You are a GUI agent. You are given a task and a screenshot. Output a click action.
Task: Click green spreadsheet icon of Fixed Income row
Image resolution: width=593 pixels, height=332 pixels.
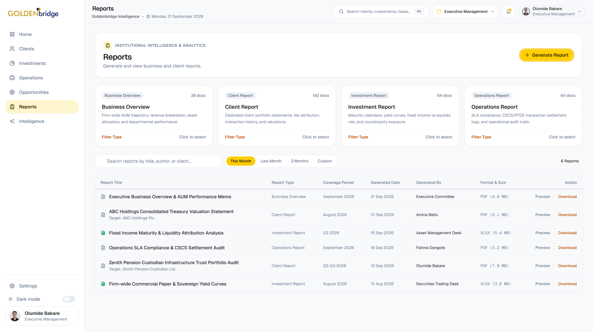103,233
